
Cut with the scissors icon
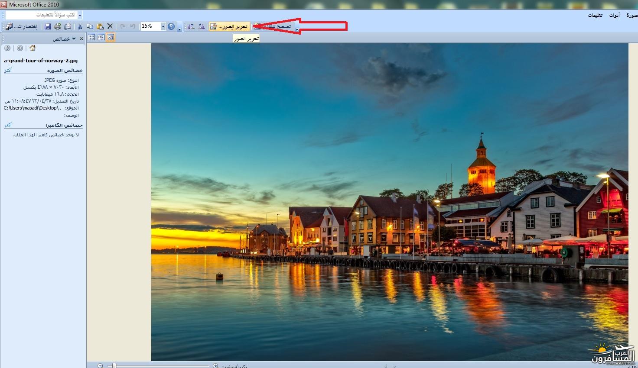pos(80,26)
